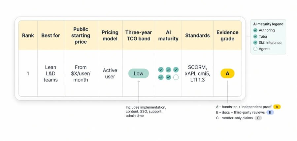Click the bottom-left checkmark in AI maturity cell
The image size is (297, 141).
(161, 77)
